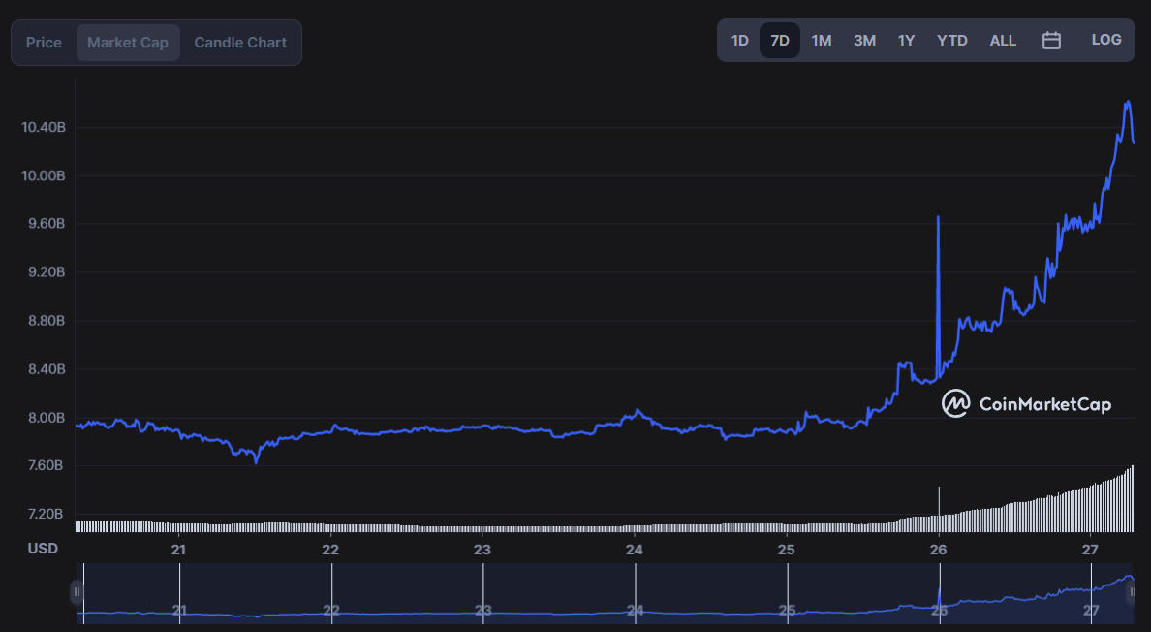This screenshot has height=632, width=1151.
Task: Open the Candle Chart tab
Action: click(x=240, y=43)
